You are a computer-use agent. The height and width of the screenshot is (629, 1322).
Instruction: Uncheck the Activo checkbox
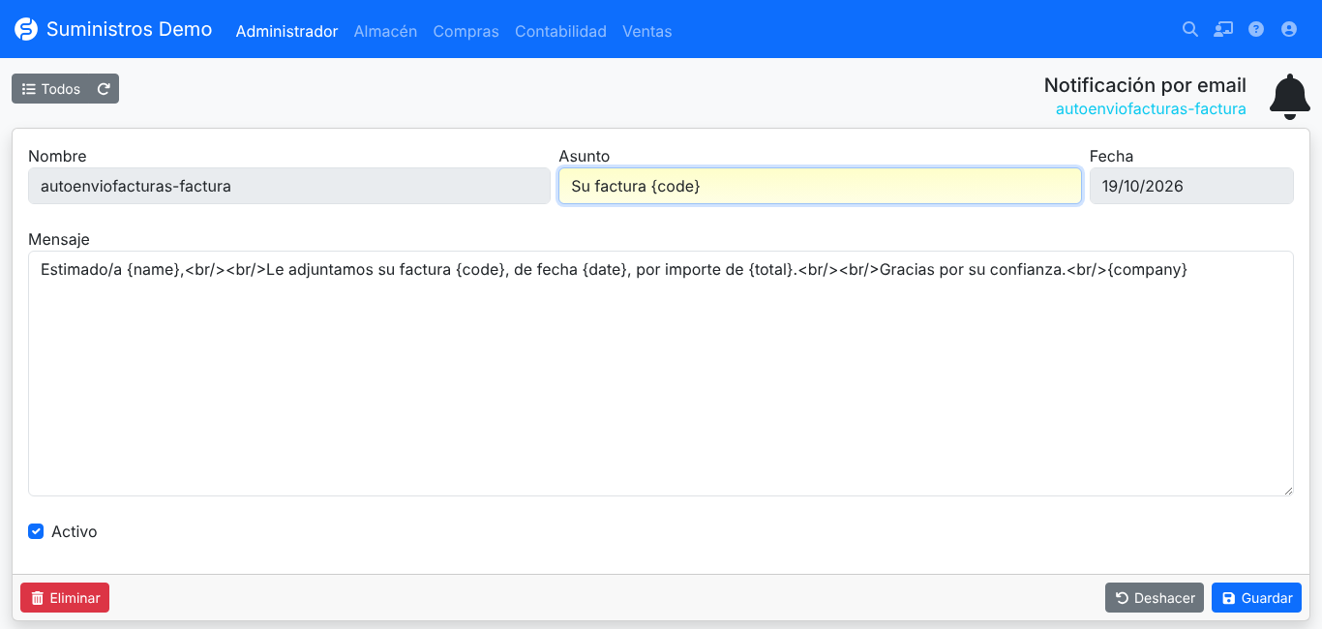36,531
